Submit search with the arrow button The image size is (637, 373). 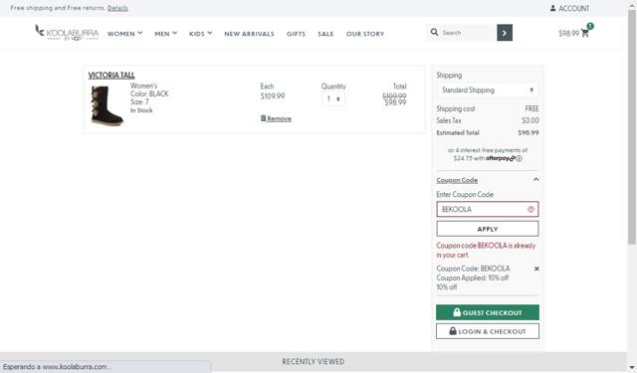pos(505,33)
